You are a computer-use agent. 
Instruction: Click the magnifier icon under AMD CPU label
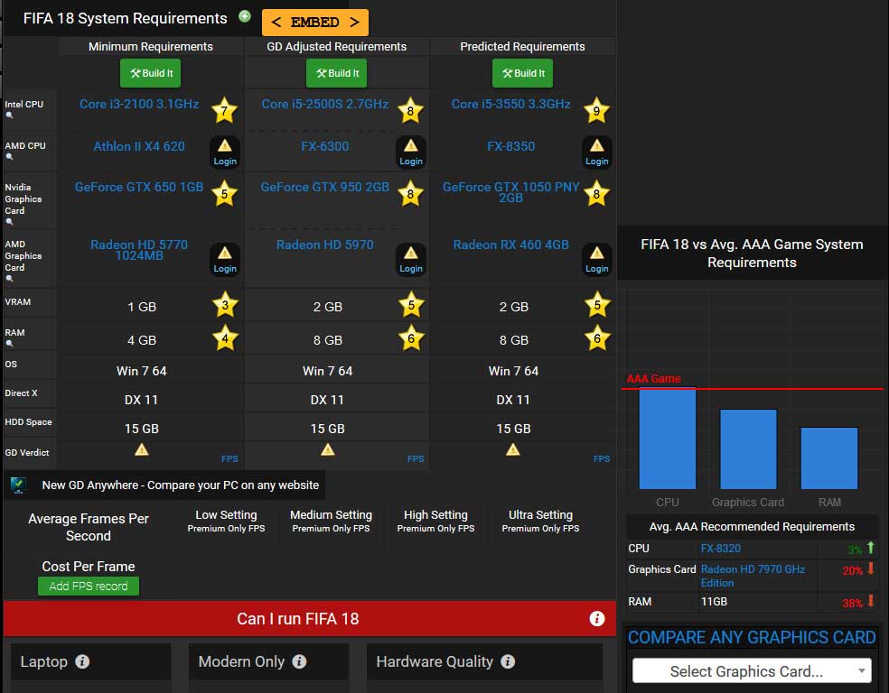(x=9, y=157)
